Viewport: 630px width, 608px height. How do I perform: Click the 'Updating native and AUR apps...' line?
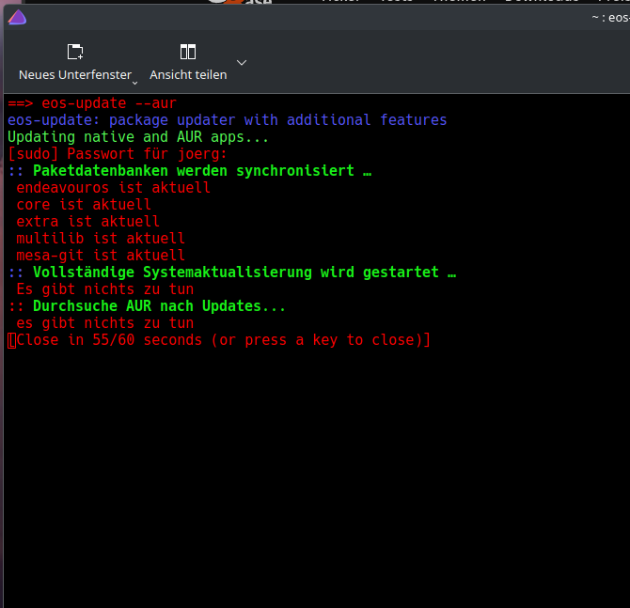(138, 137)
